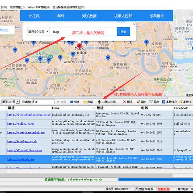Click the results table horizontal scrollbar
This screenshot has width=193, height=193.
coord(86,175)
